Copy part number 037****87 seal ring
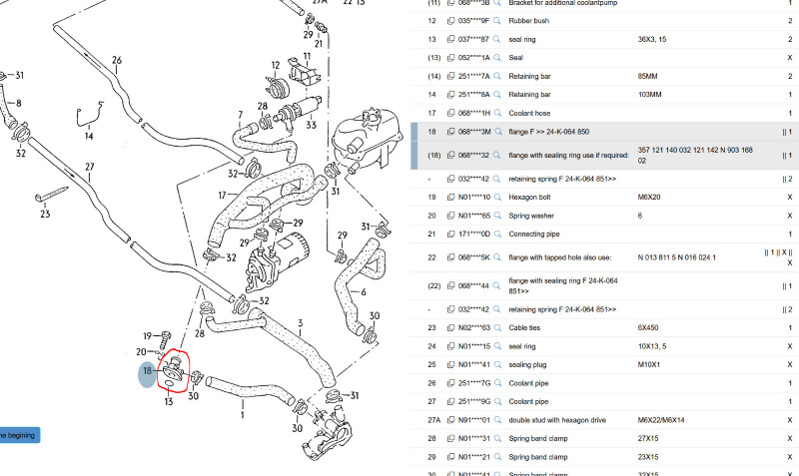 point(451,39)
